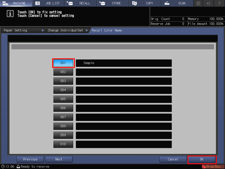
Task: Click the File Amount 100.000% readout
Action: pyautogui.click(x=206, y=24)
